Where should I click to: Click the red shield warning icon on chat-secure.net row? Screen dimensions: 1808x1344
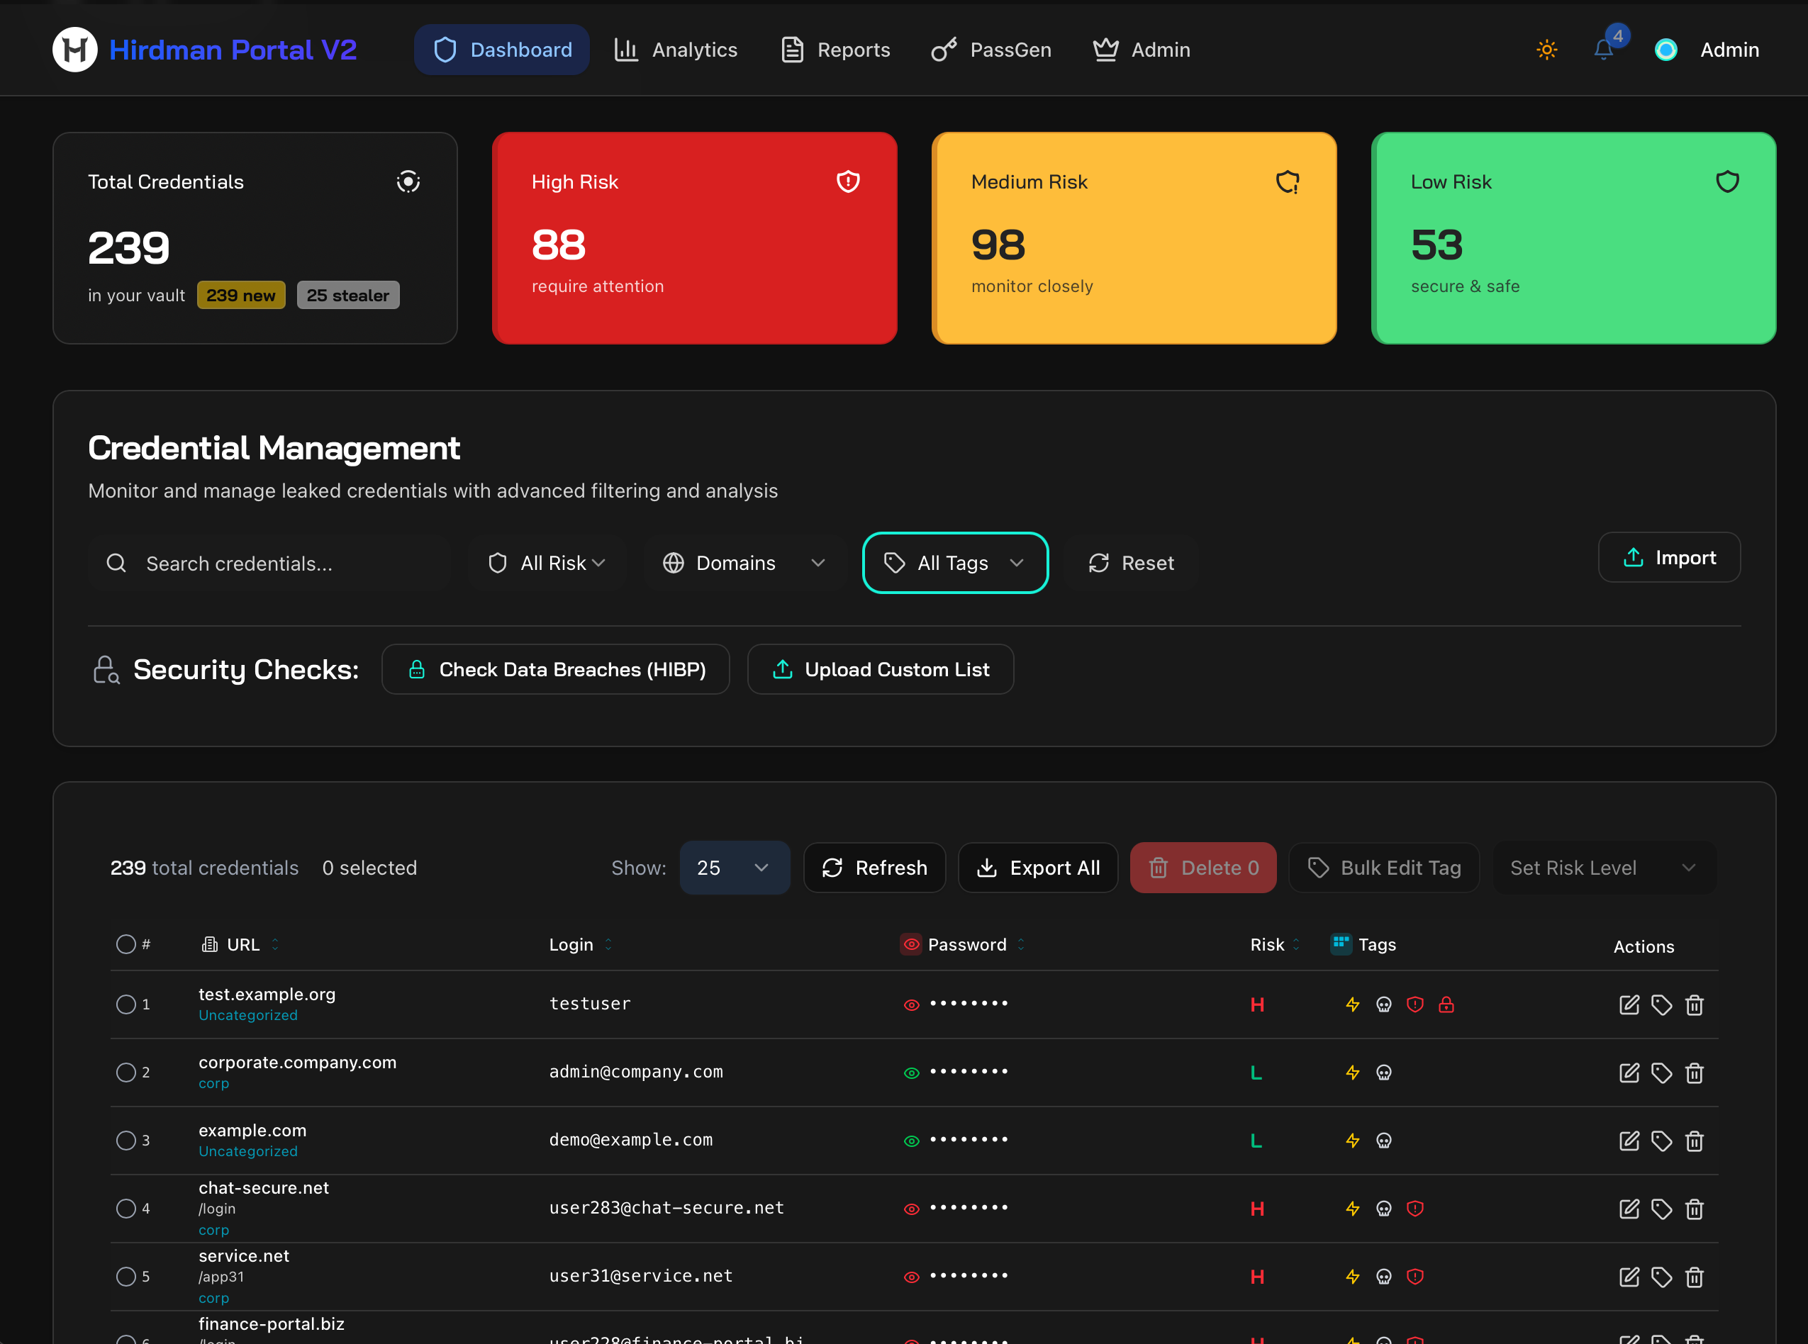1415,1209
